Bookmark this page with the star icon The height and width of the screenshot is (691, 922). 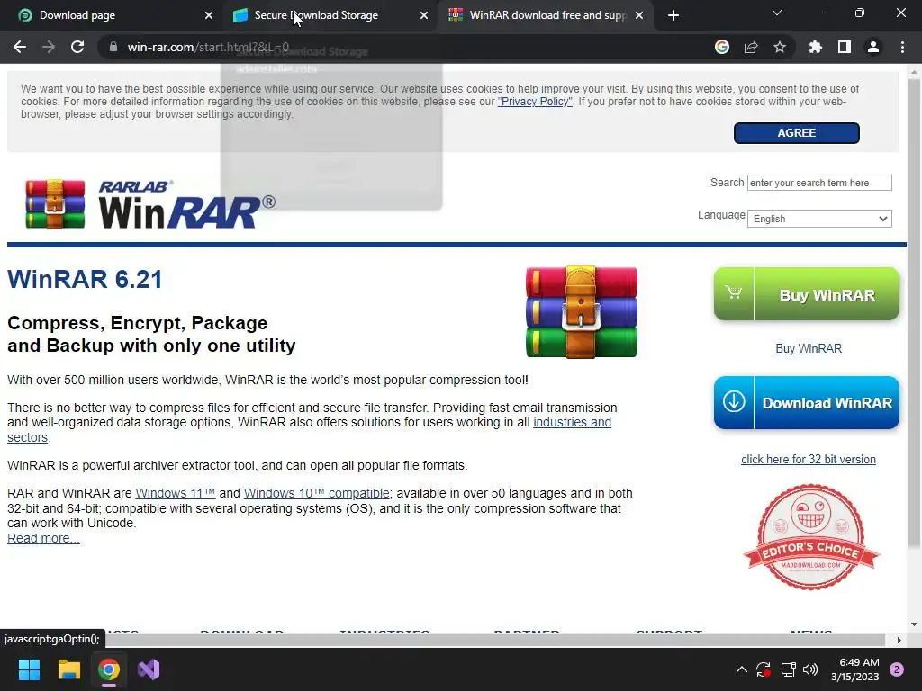tap(780, 47)
